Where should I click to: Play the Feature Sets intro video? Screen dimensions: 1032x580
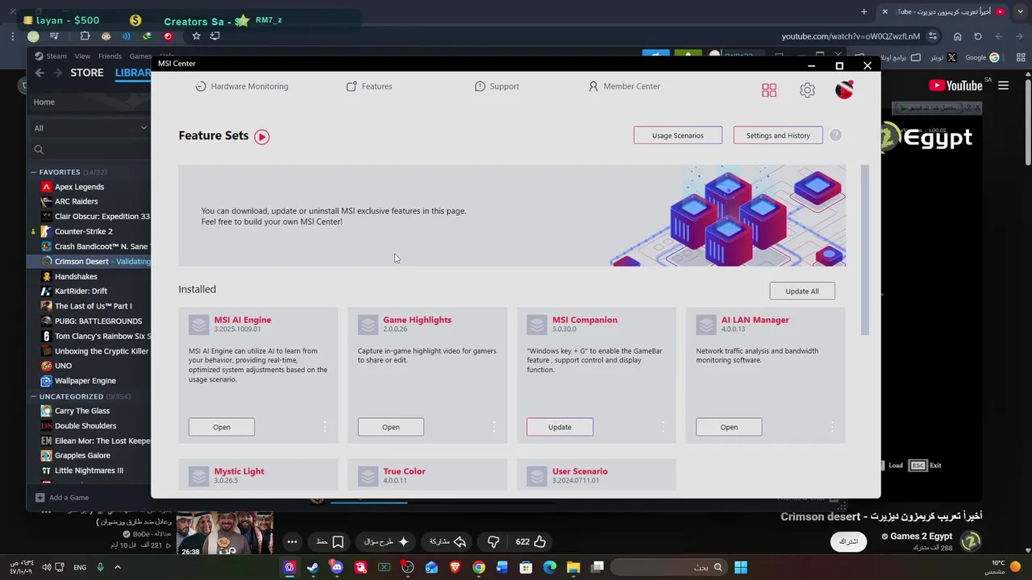click(x=262, y=137)
